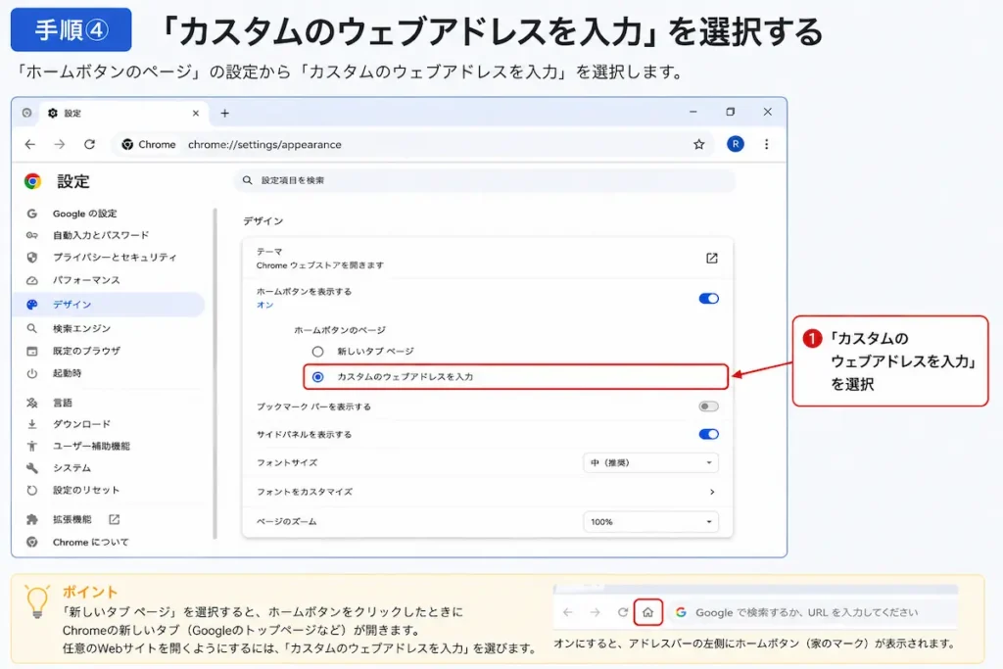Click the settings sidebar scrollbar
The width and height of the screenshot is (1003, 669).
coord(215,374)
